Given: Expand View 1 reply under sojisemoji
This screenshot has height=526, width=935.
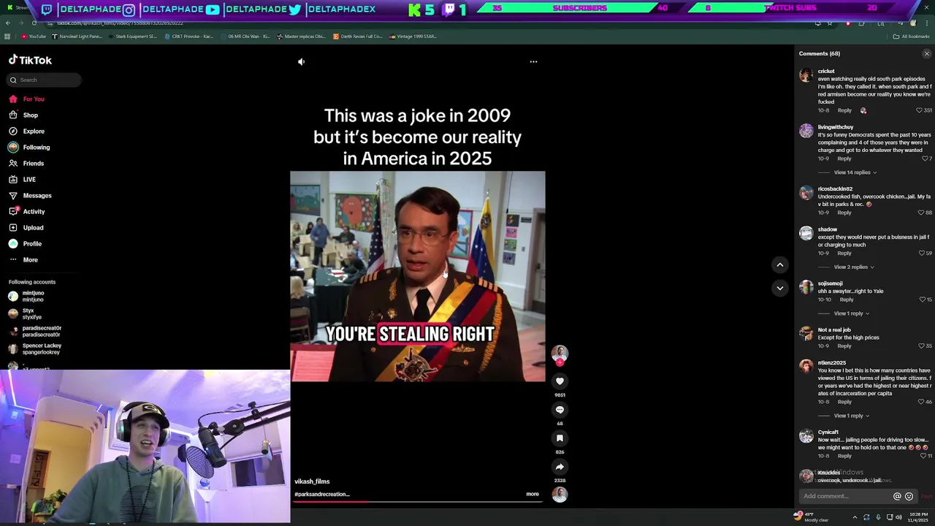Looking at the screenshot, I should click(x=851, y=313).
